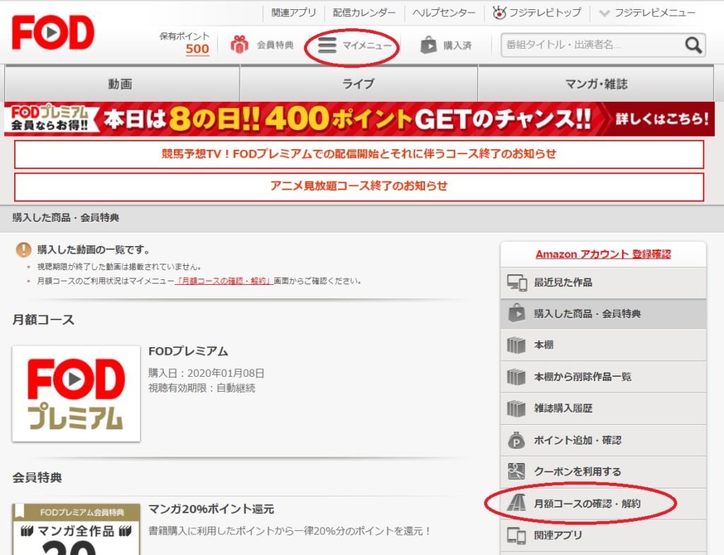Open 配信カレンダー in the top bar
The width and height of the screenshot is (724, 555).
tap(364, 13)
